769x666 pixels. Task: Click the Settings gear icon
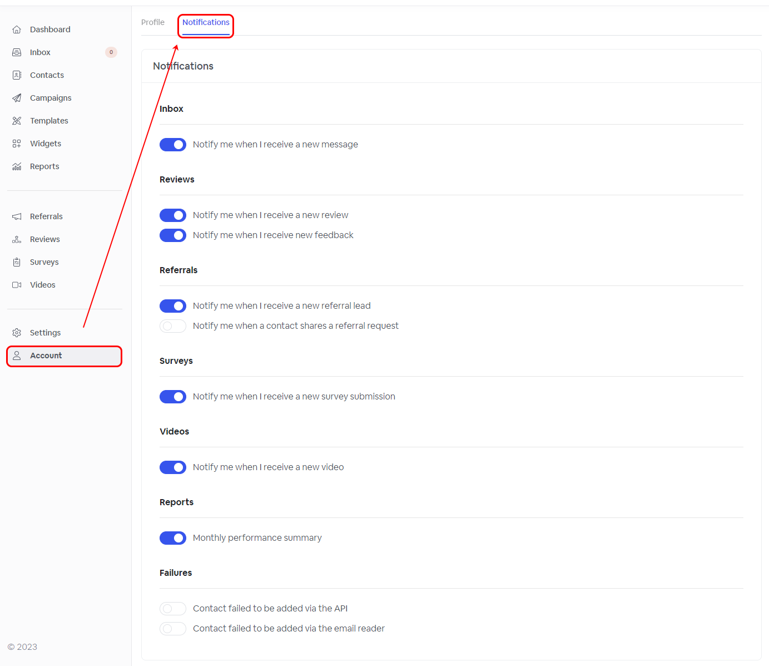(x=17, y=333)
